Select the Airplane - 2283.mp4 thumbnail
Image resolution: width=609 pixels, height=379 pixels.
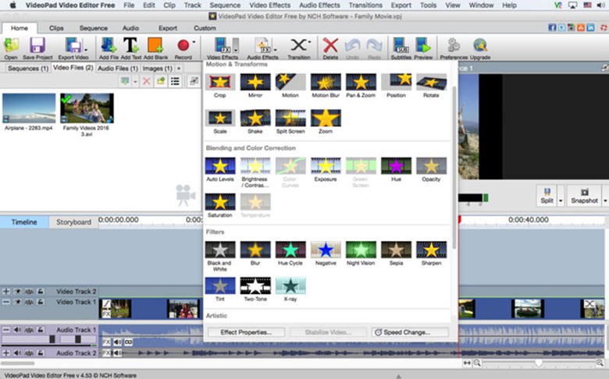(29, 108)
